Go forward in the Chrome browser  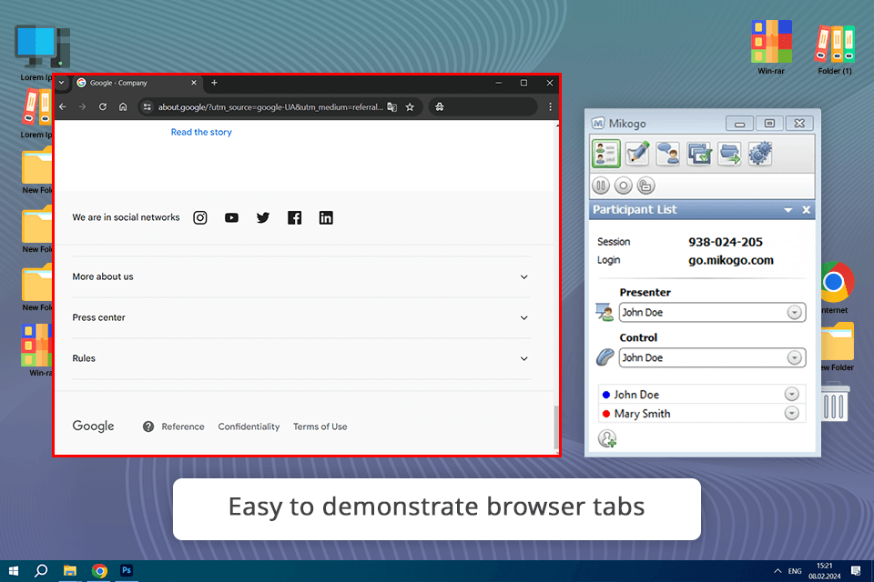tap(83, 107)
